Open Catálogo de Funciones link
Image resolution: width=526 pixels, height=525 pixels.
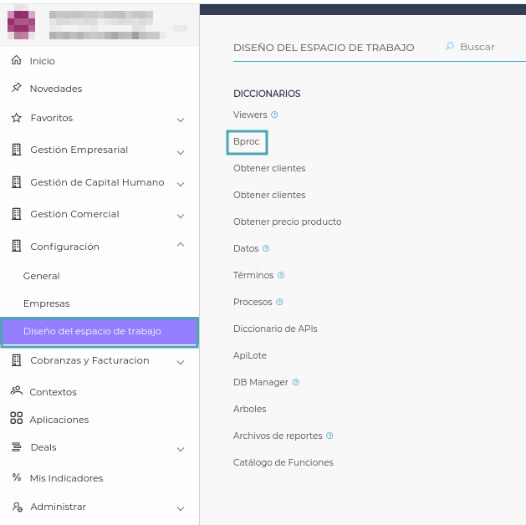point(283,462)
